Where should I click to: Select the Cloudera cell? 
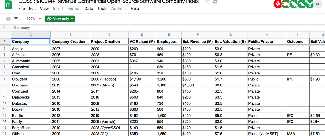coord(31,79)
